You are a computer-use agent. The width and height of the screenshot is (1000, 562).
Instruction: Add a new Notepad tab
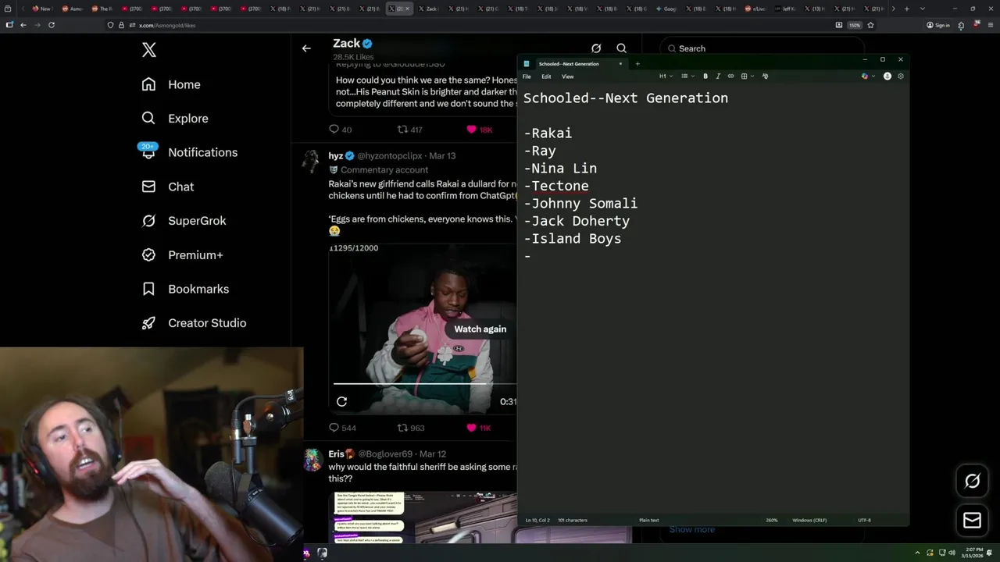click(x=637, y=64)
